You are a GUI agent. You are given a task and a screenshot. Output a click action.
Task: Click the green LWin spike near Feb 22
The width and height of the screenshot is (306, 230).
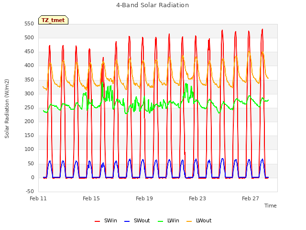coord(186,84)
